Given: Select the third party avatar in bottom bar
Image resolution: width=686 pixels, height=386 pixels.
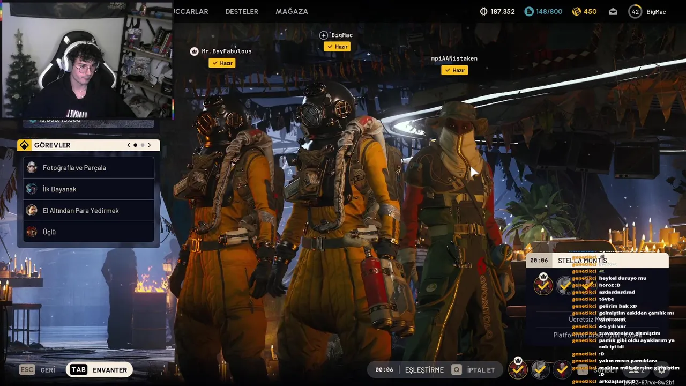Looking at the screenshot, I should tap(562, 369).
